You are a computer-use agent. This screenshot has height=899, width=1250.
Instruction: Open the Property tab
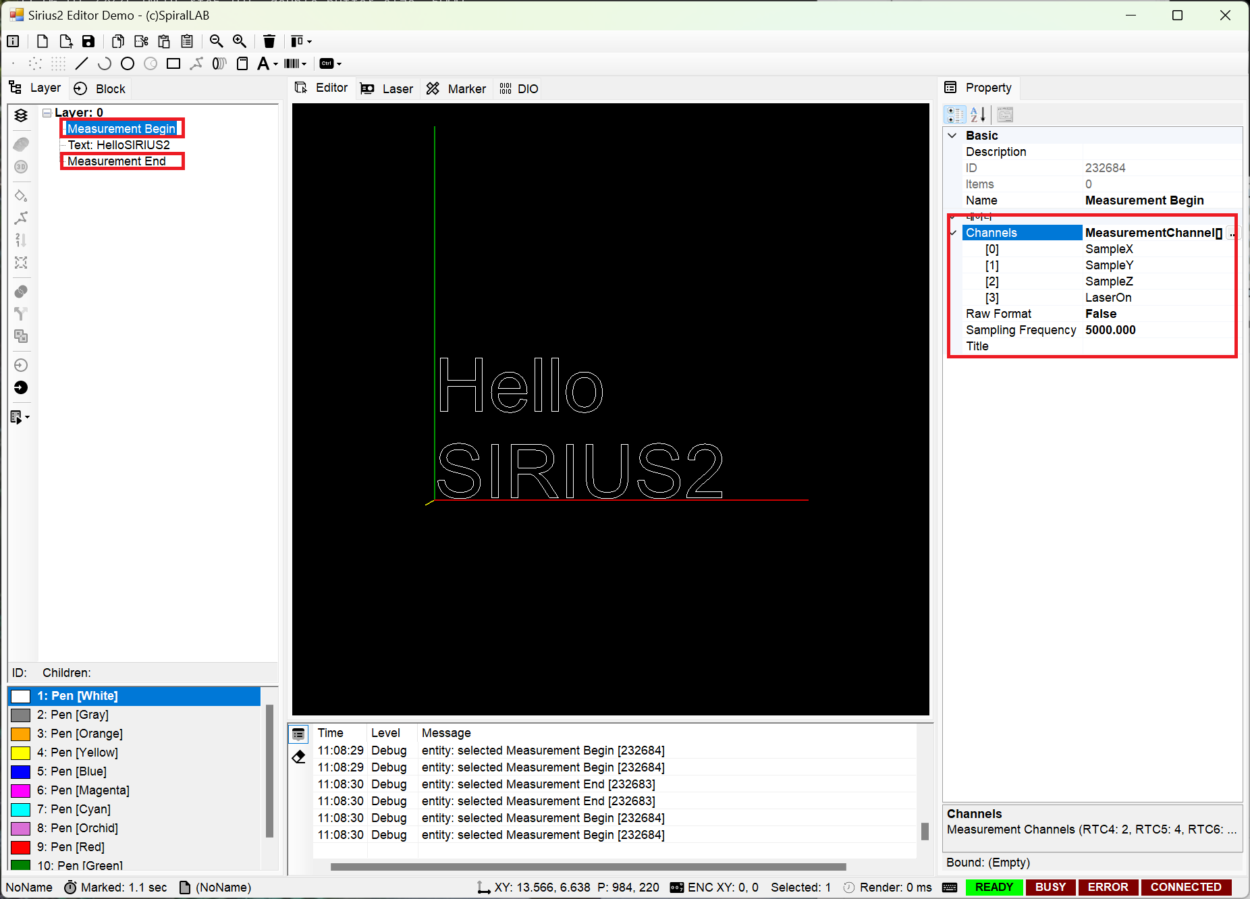979,88
